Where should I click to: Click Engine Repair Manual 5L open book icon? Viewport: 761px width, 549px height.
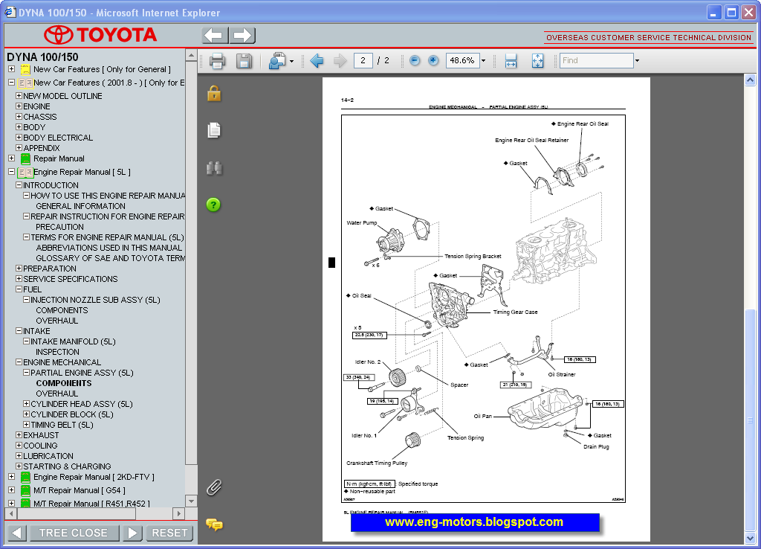click(25, 173)
